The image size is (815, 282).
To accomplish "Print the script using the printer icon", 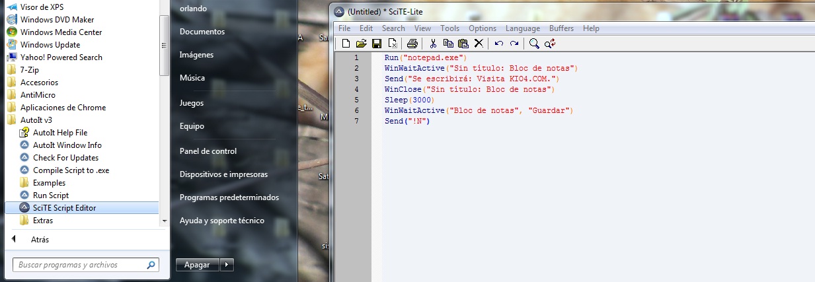I will coord(412,44).
